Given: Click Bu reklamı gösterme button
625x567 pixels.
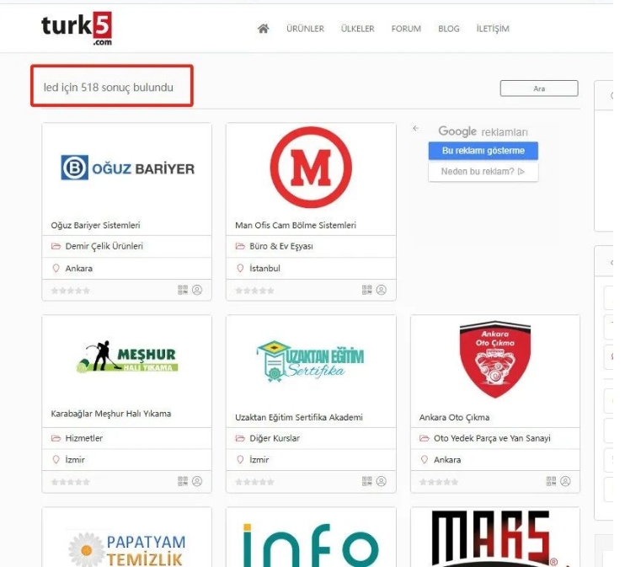Looking at the screenshot, I should point(483,151).
